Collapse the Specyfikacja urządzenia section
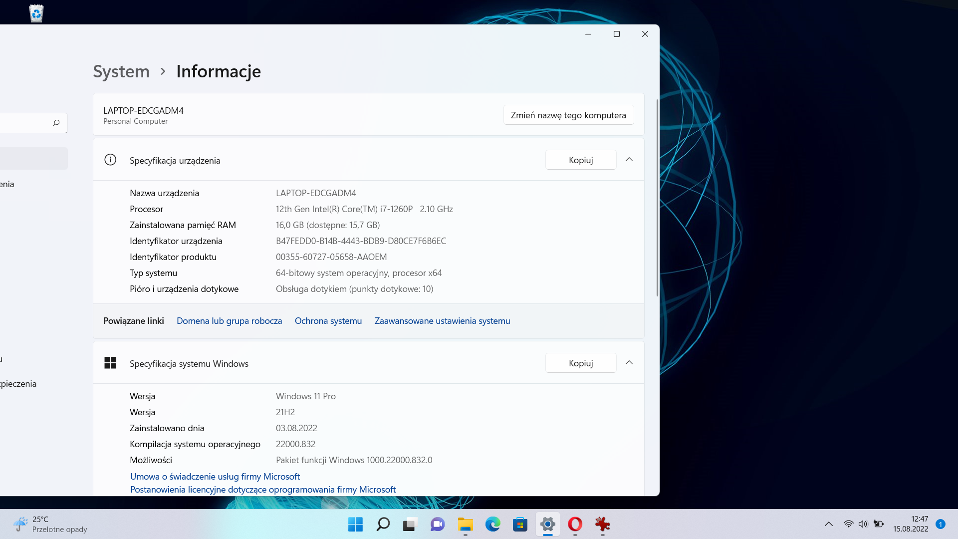 [629, 160]
